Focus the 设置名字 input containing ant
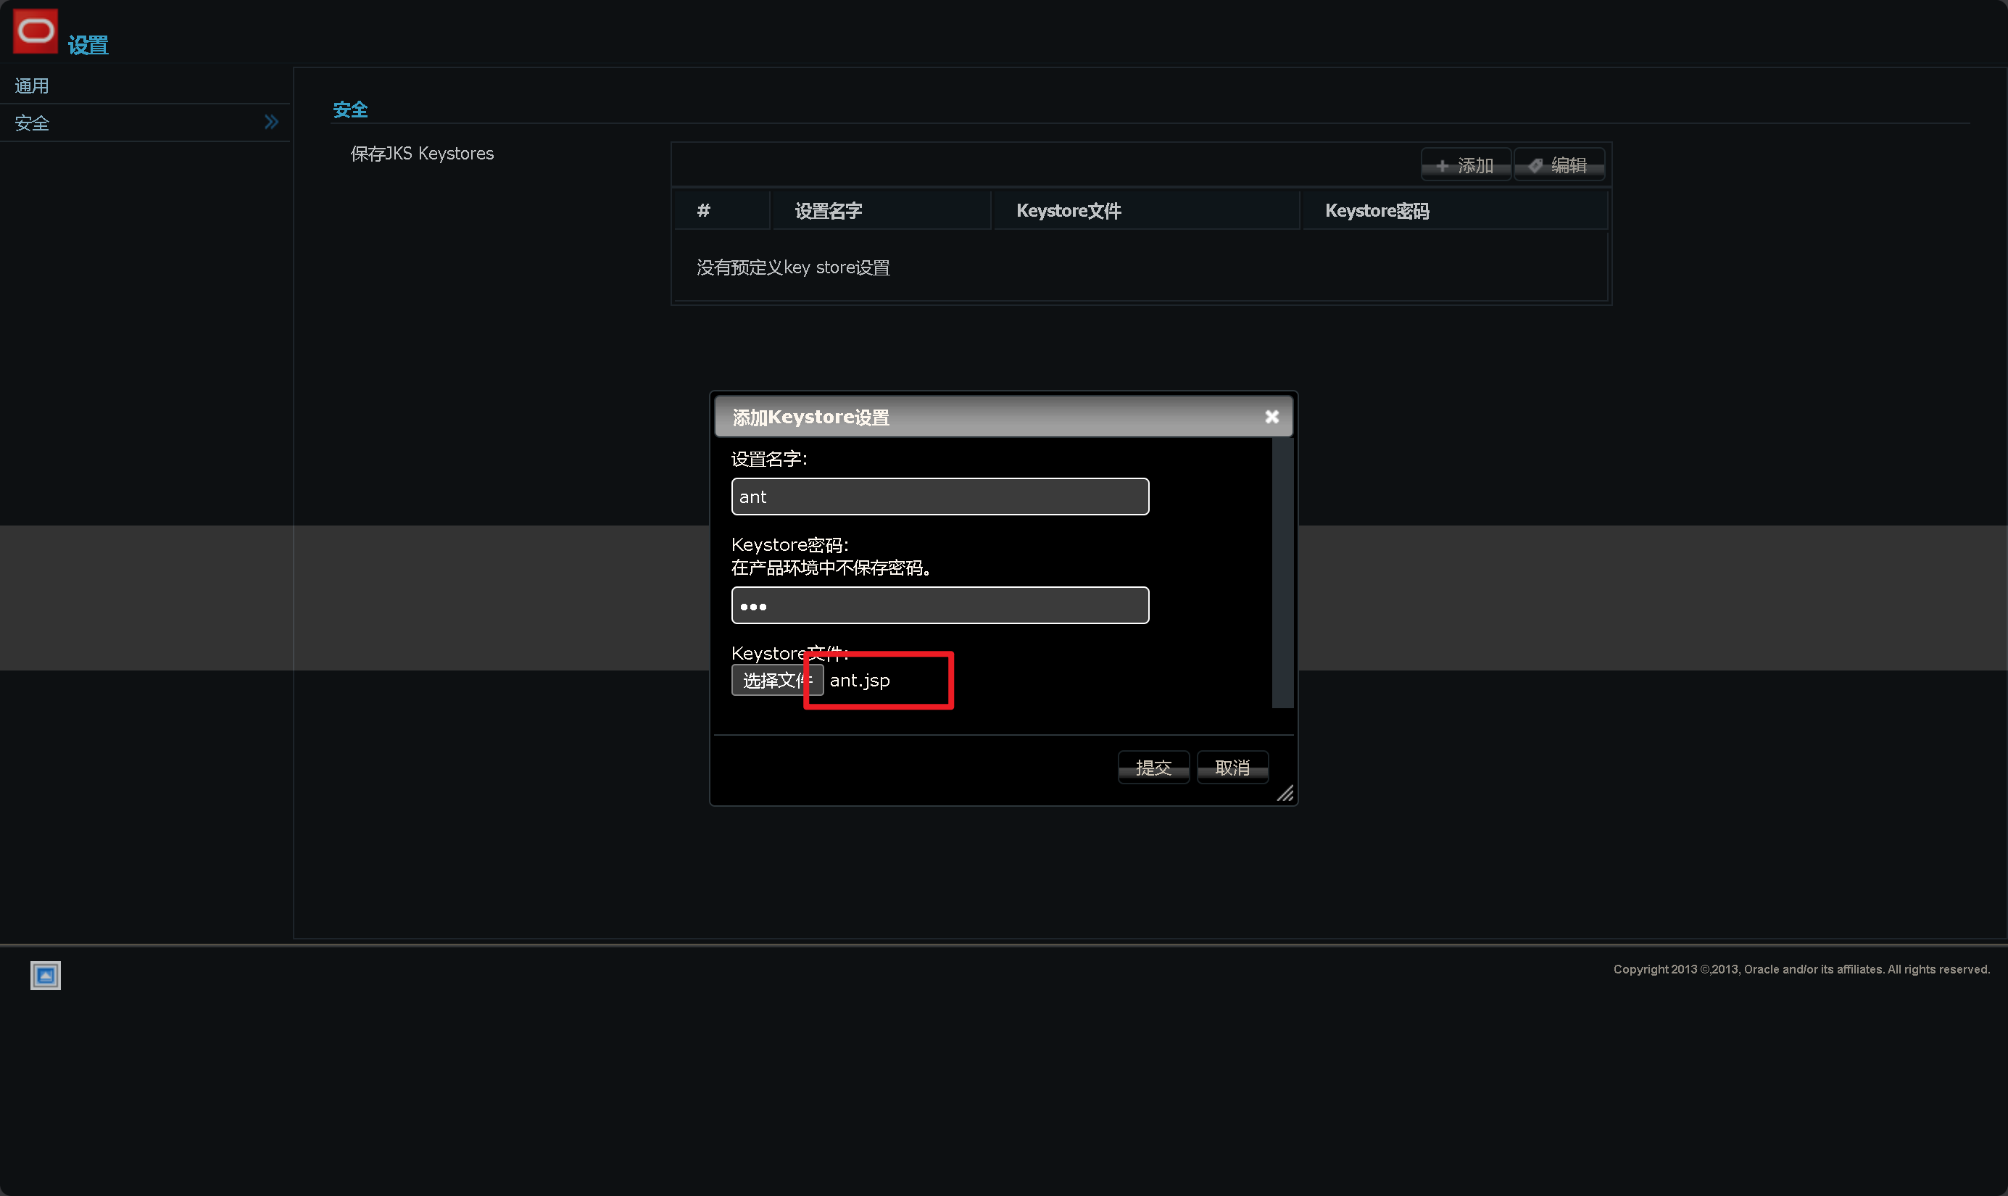The width and height of the screenshot is (2008, 1196). pos(939,497)
